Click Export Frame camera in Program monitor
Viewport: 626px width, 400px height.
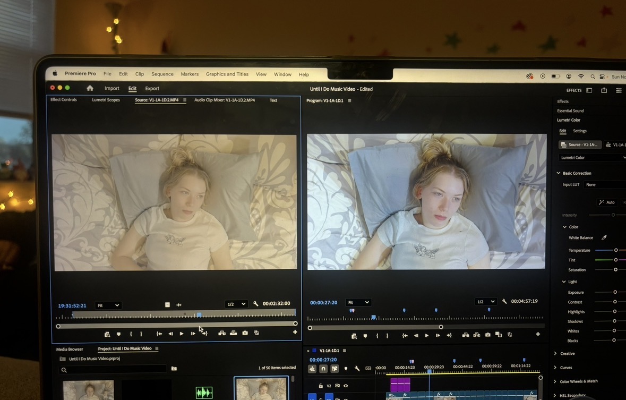click(x=488, y=335)
